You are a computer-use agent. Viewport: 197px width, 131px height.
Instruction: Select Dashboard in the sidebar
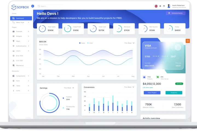point(21,18)
